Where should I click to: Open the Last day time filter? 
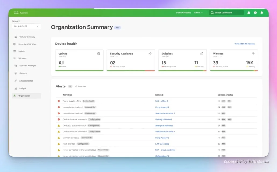[80, 86]
